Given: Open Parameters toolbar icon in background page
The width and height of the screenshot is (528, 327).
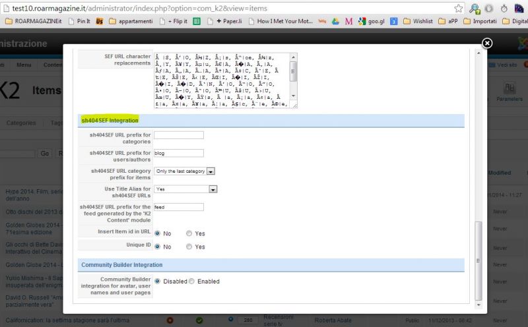Looking at the screenshot, I should point(509,92).
